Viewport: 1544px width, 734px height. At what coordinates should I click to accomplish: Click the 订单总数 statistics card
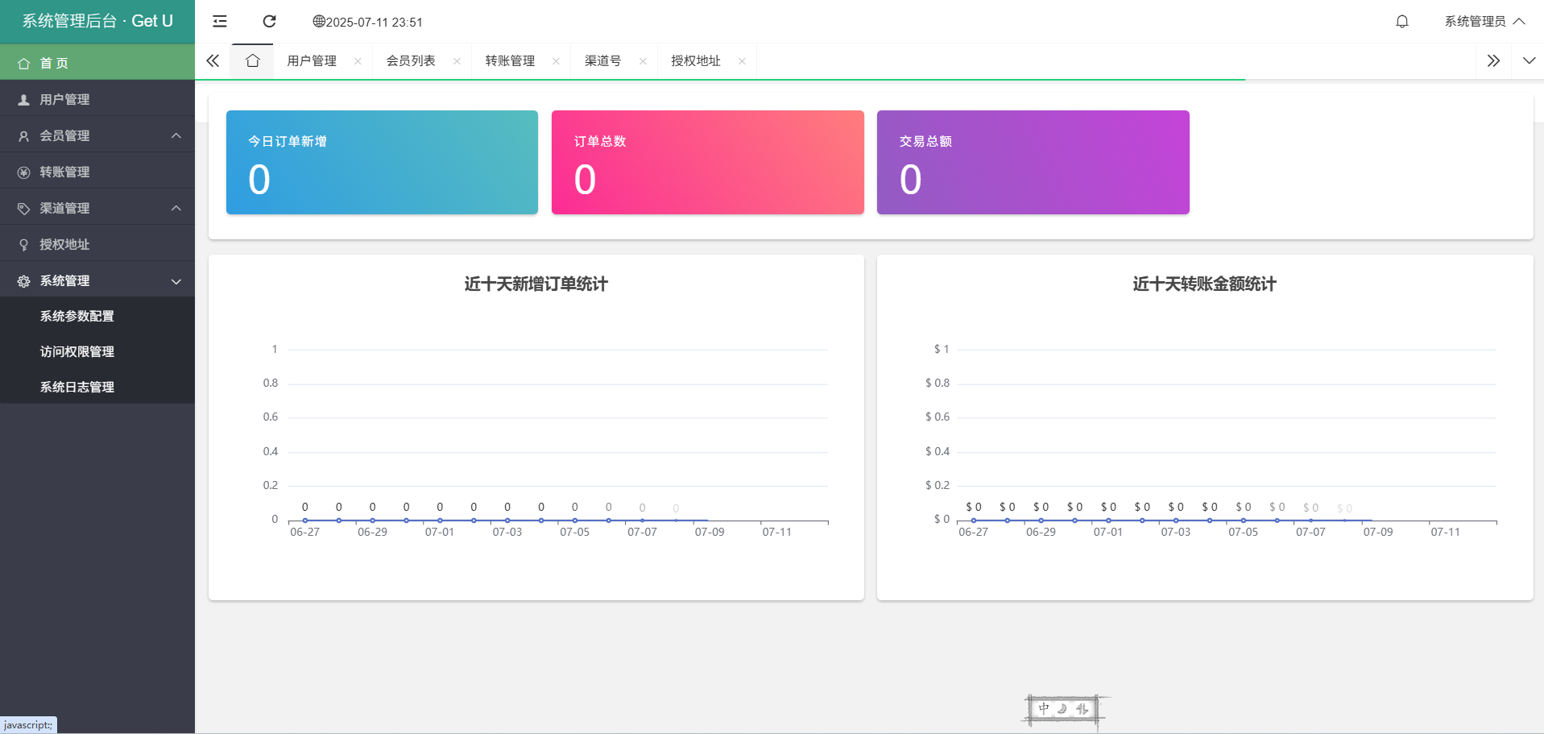click(707, 162)
